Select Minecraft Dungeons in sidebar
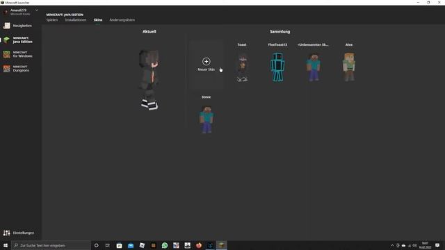445x250 pixels. click(20, 69)
